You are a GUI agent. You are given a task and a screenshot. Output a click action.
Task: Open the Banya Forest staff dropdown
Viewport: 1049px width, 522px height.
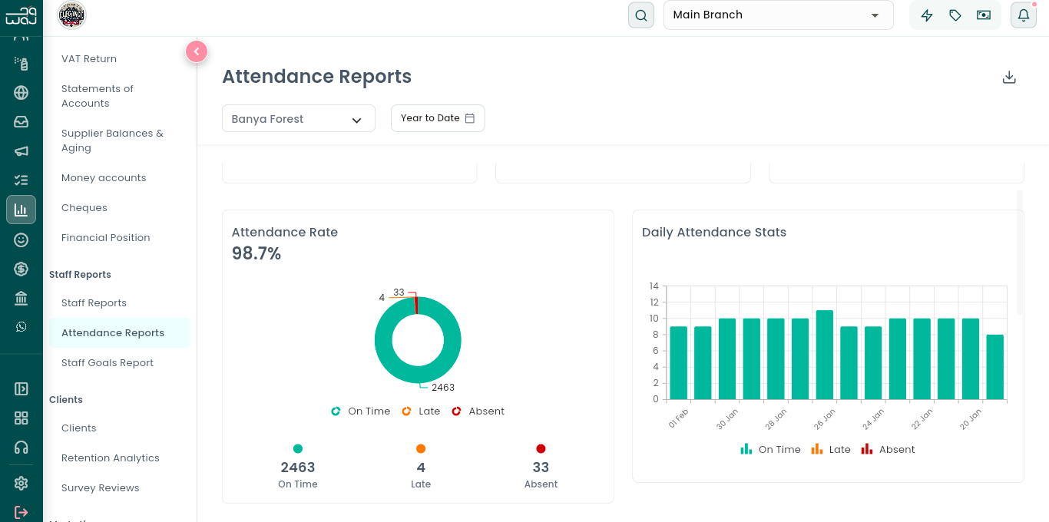[299, 119]
